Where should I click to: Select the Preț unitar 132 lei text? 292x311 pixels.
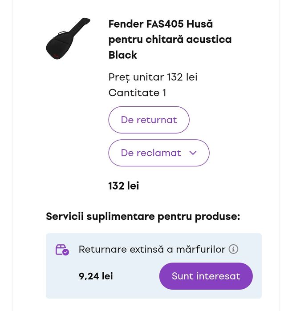pyautogui.click(x=153, y=77)
